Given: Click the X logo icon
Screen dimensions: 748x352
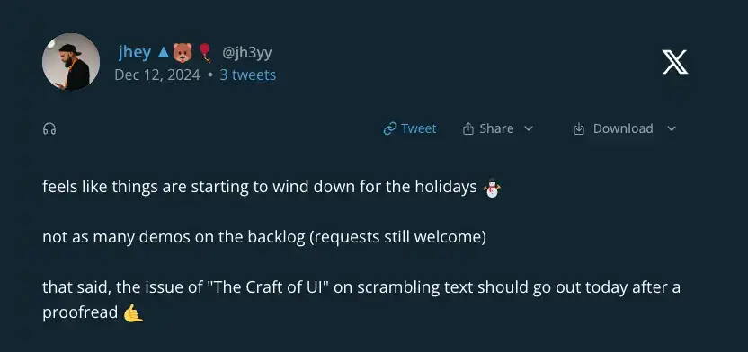Looking at the screenshot, I should 675,62.
